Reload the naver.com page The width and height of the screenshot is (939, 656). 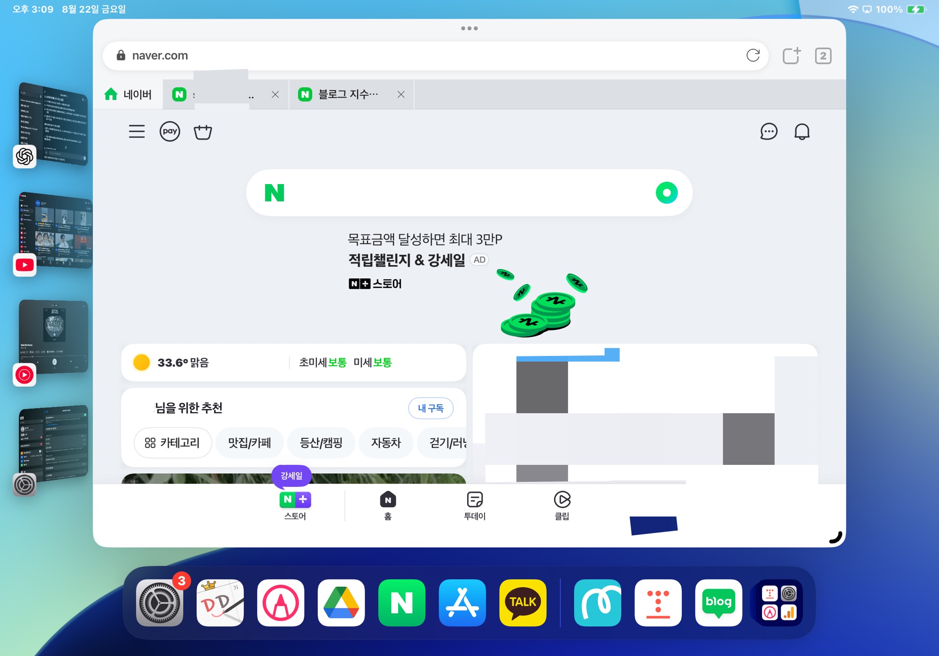[x=753, y=55]
